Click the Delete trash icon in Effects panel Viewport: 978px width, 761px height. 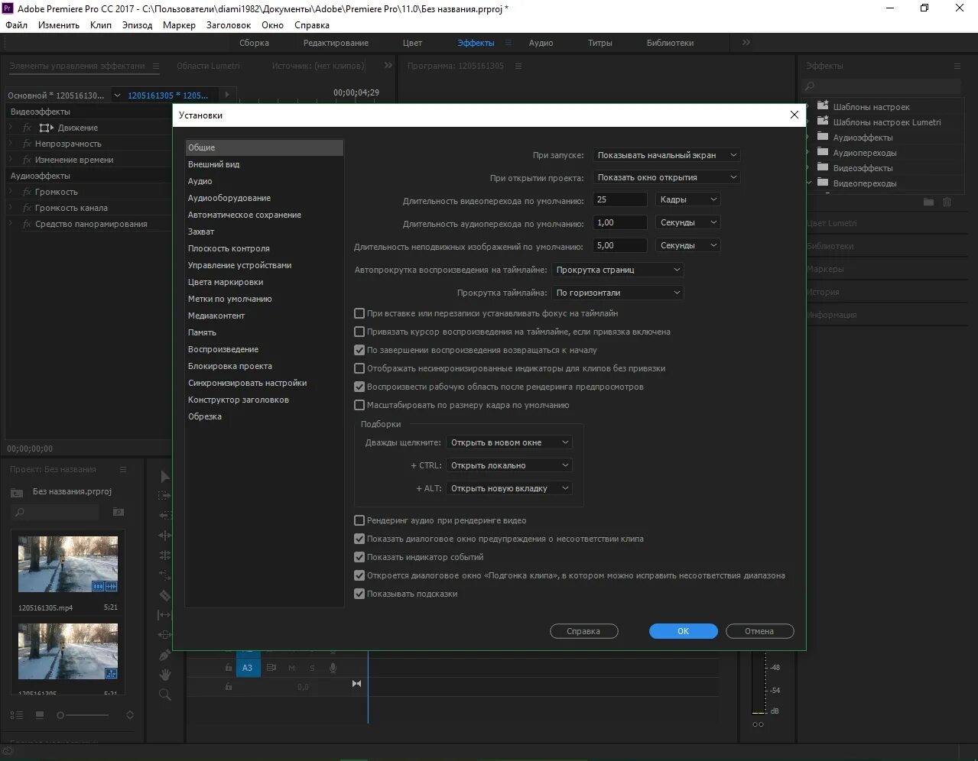pyautogui.click(x=947, y=202)
